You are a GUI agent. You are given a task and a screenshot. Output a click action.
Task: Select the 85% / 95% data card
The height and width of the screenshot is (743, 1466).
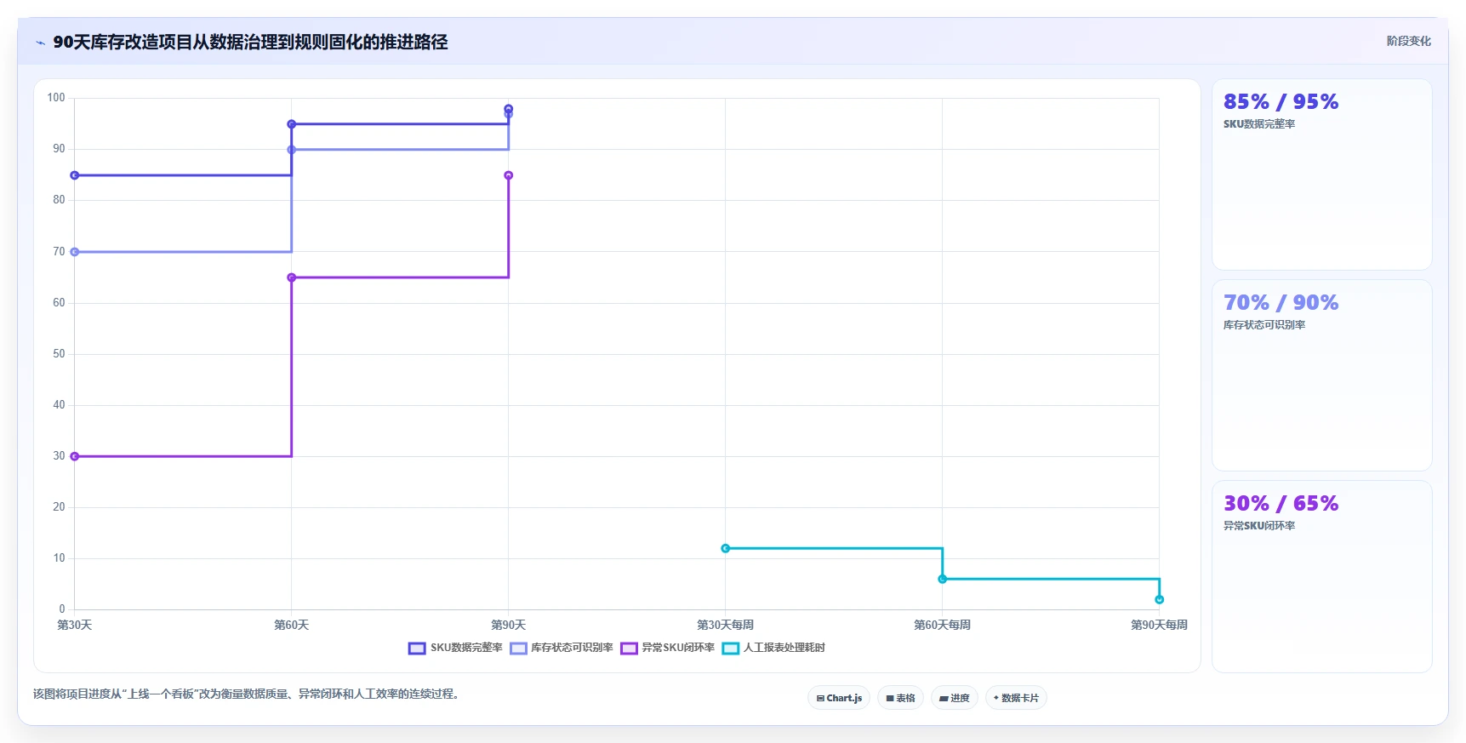click(1321, 174)
